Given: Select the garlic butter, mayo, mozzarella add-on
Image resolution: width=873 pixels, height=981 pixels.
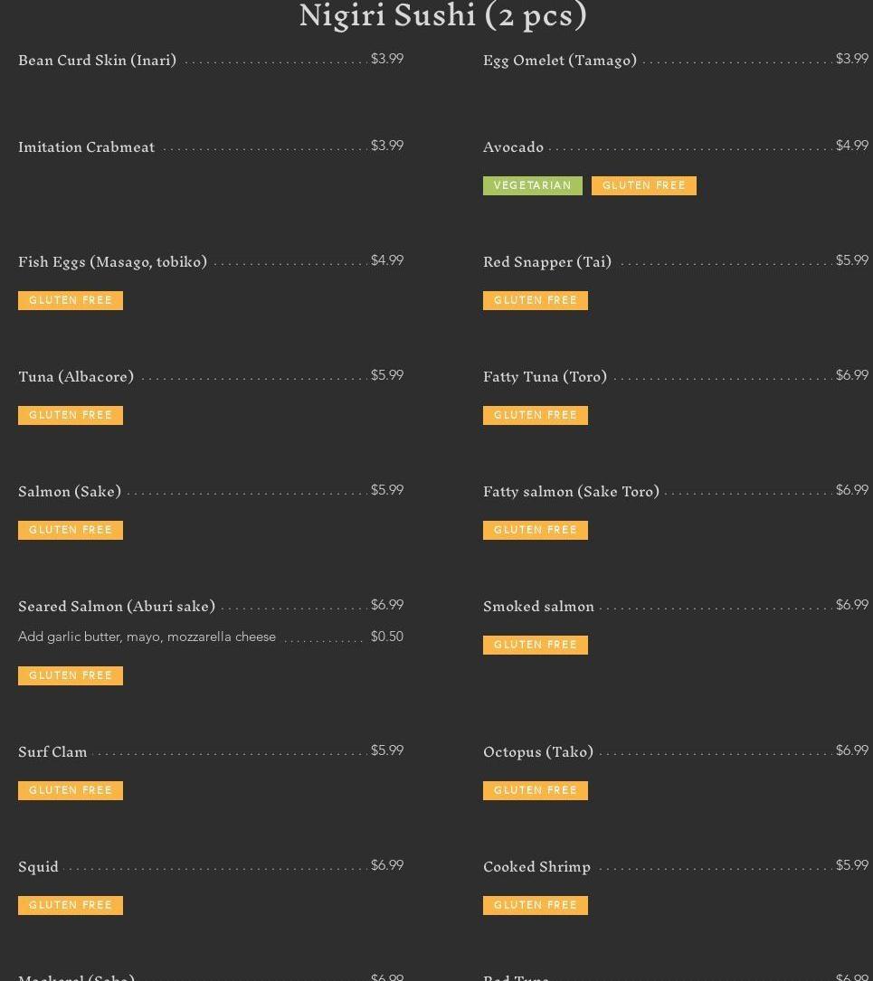Looking at the screenshot, I should (x=147, y=637).
